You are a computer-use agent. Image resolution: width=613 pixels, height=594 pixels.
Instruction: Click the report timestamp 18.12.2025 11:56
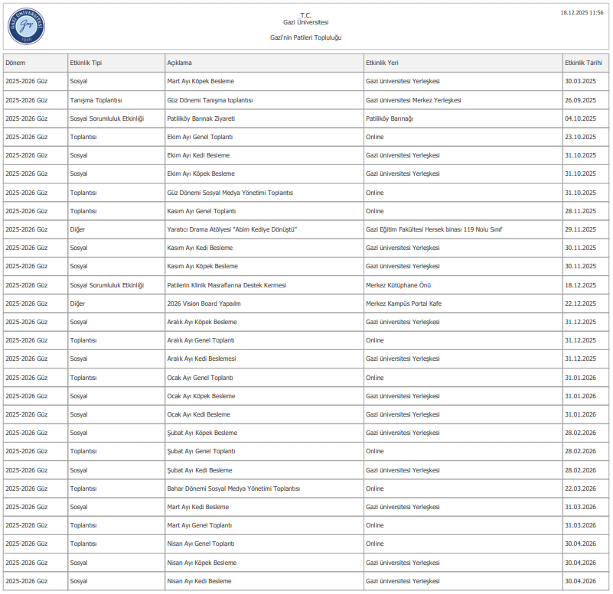tap(582, 13)
